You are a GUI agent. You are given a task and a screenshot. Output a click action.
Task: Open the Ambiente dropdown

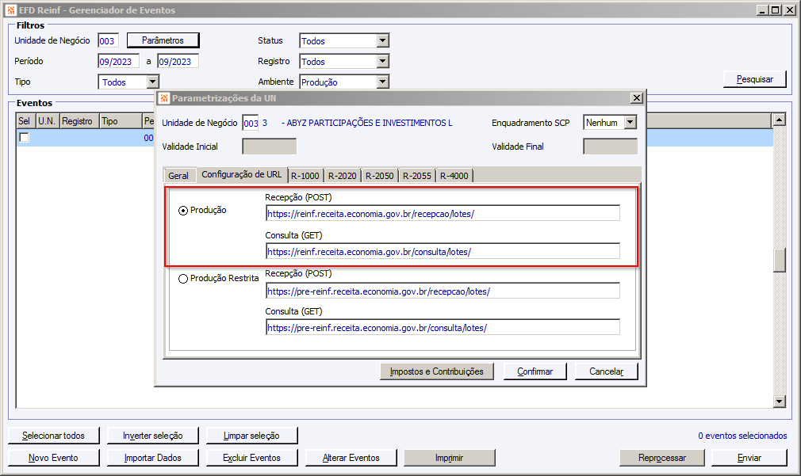point(382,82)
